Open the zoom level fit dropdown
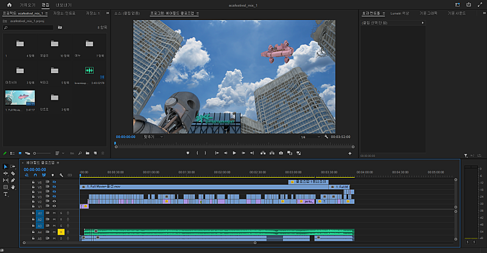Viewport: 487px width, 253px height. (x=153, y=137)
